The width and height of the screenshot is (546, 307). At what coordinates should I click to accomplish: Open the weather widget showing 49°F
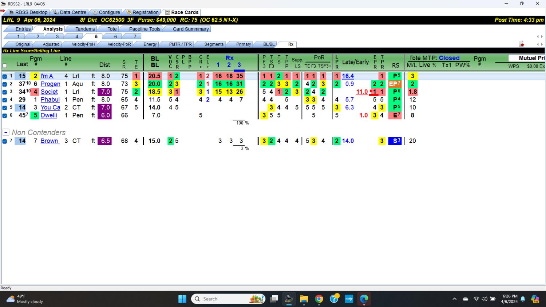click(x=25, y=299)
